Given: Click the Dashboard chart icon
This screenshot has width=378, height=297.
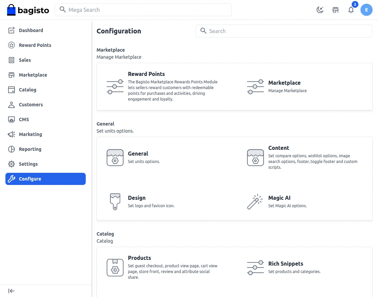Looking at the screenshot, I should 11,30.
